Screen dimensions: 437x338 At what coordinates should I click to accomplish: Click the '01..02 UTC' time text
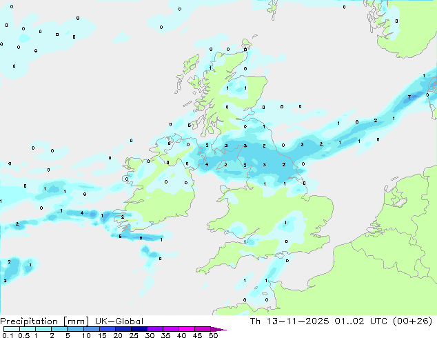pyautogui.click(x=361, y=321)
